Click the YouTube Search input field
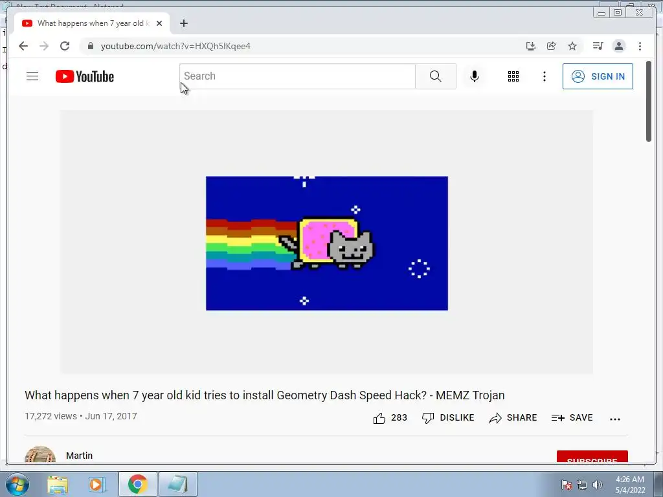 297,76
